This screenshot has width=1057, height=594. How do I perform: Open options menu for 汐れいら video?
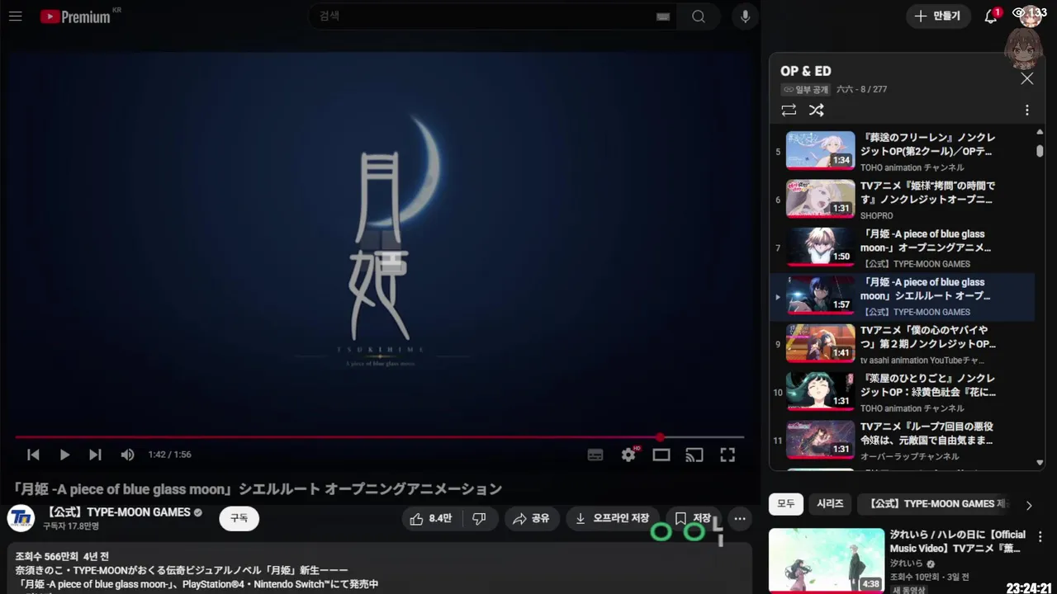pyautogui.click(x=1040, y=537)
